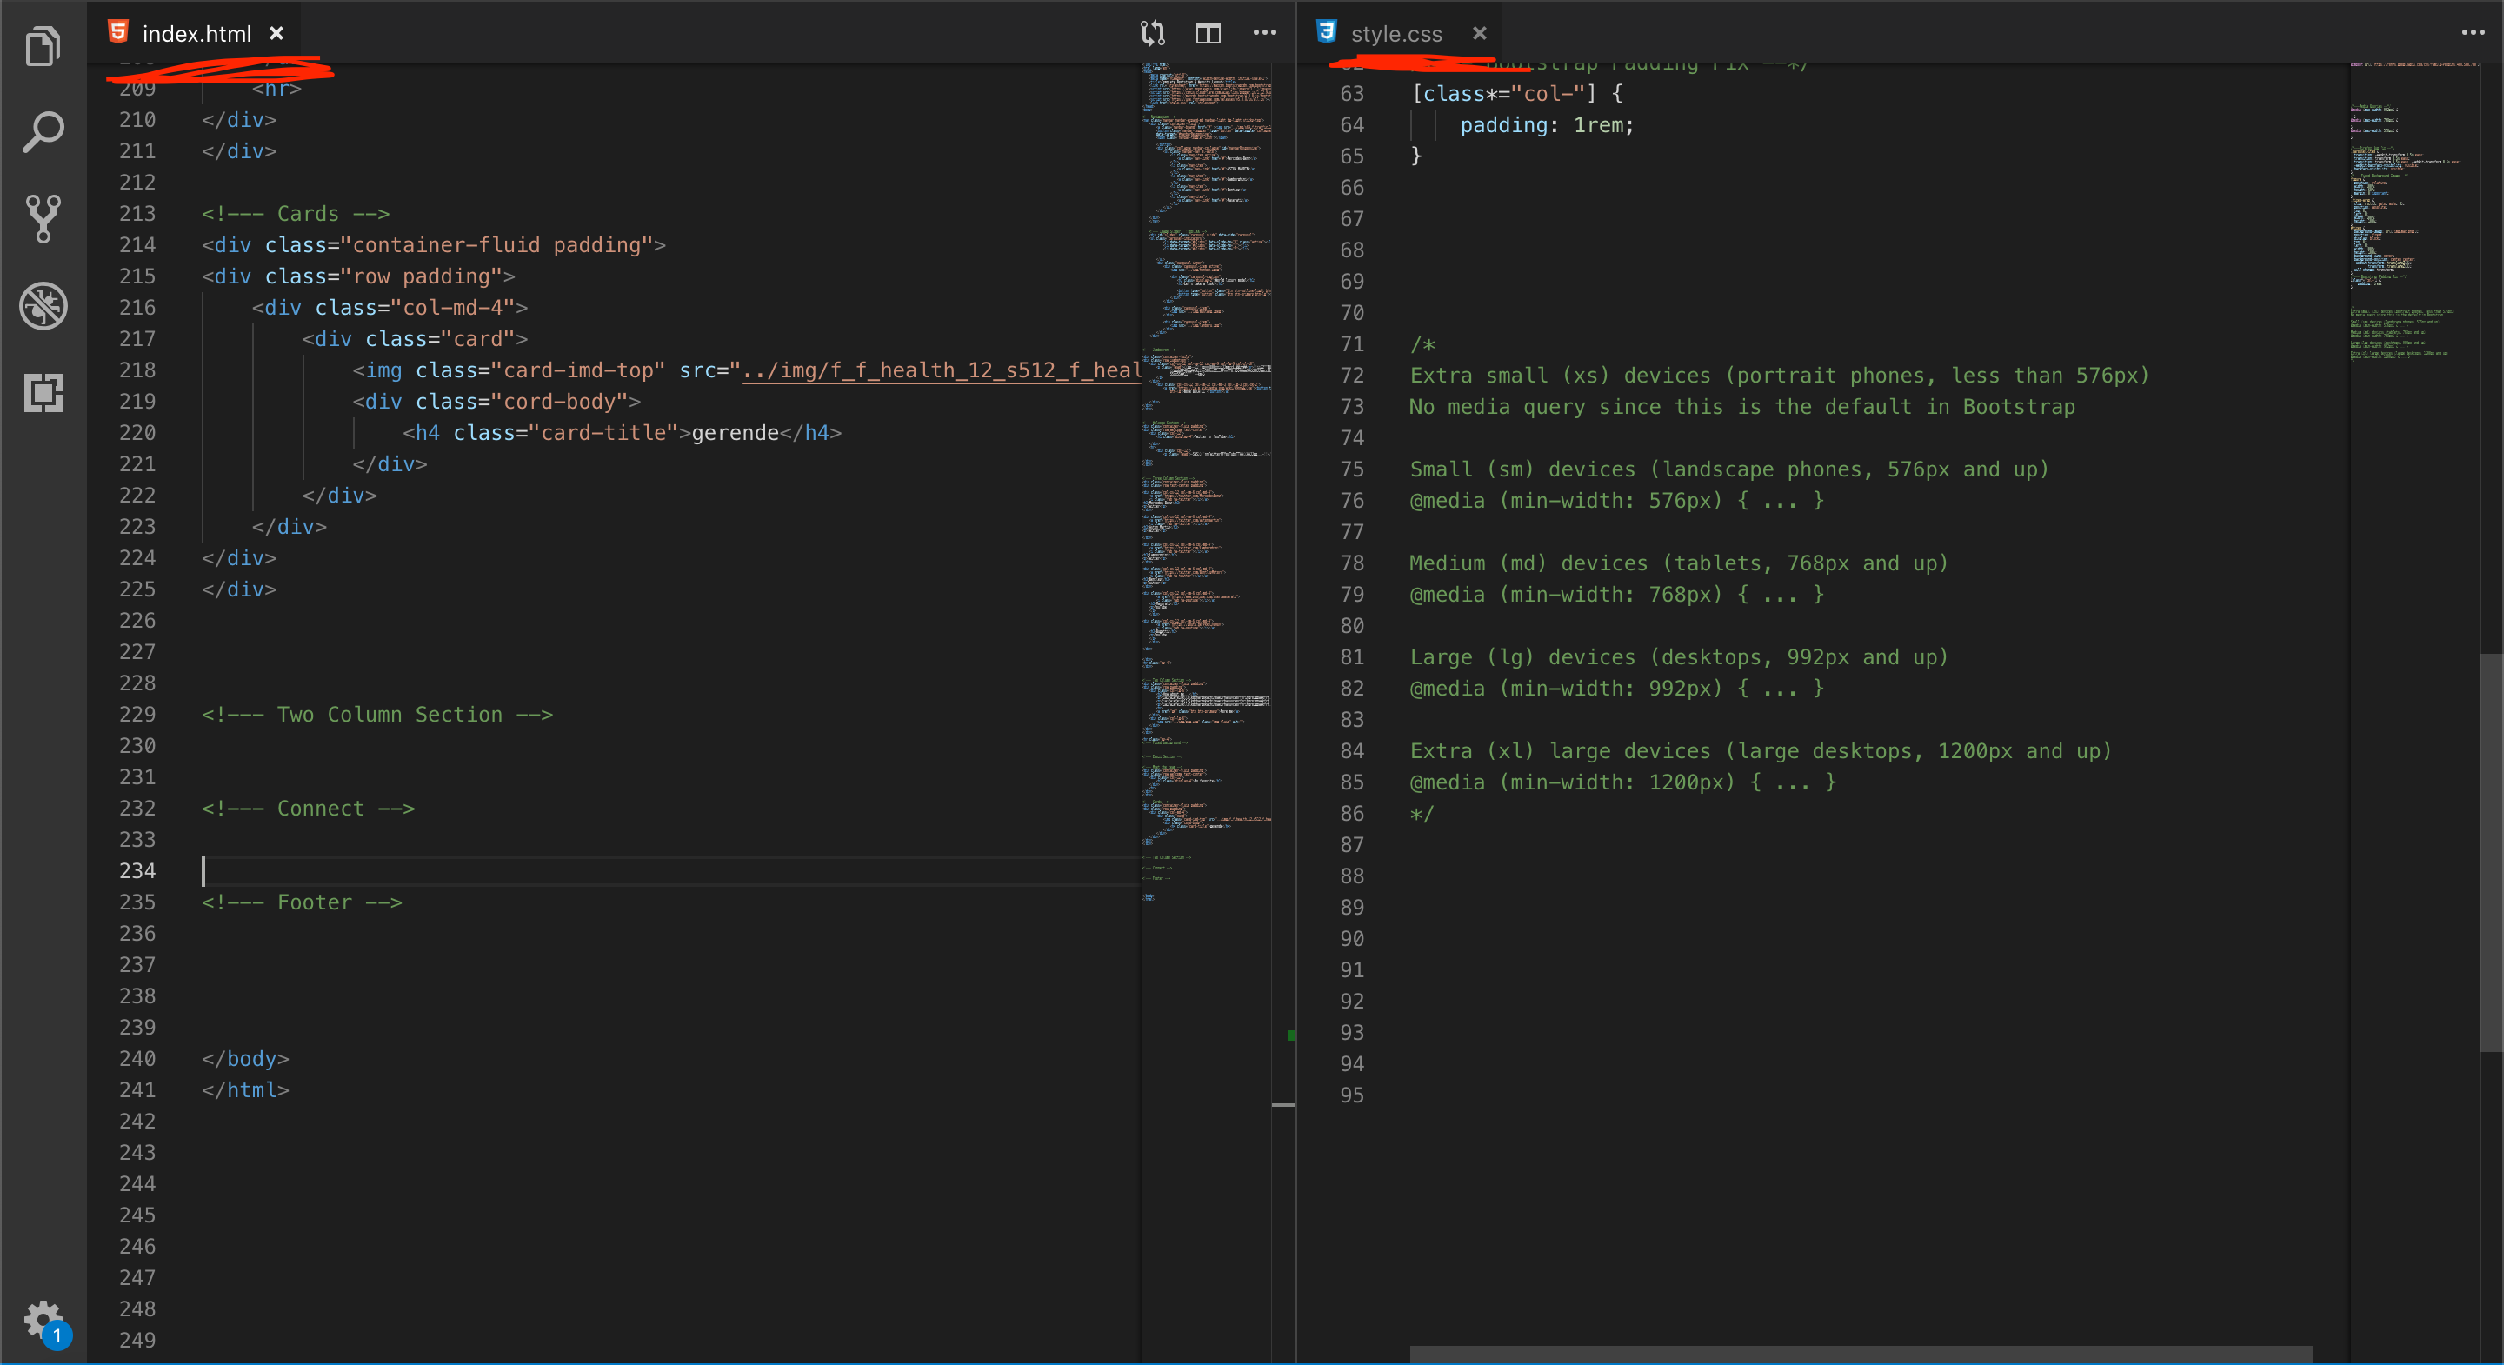Split the index.html editor

point(1209,34)
